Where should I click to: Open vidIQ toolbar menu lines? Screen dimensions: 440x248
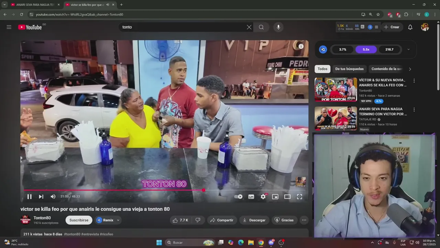coord(376,27)
